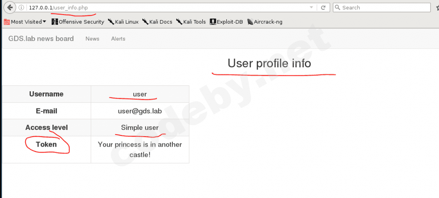Open the Kali Docs bookmark

coord(157,21)
